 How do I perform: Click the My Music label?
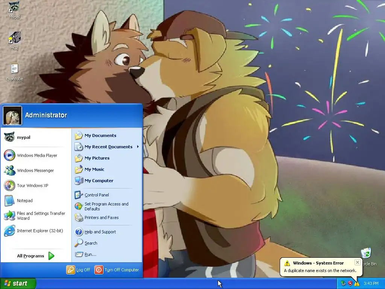(94, 169)
